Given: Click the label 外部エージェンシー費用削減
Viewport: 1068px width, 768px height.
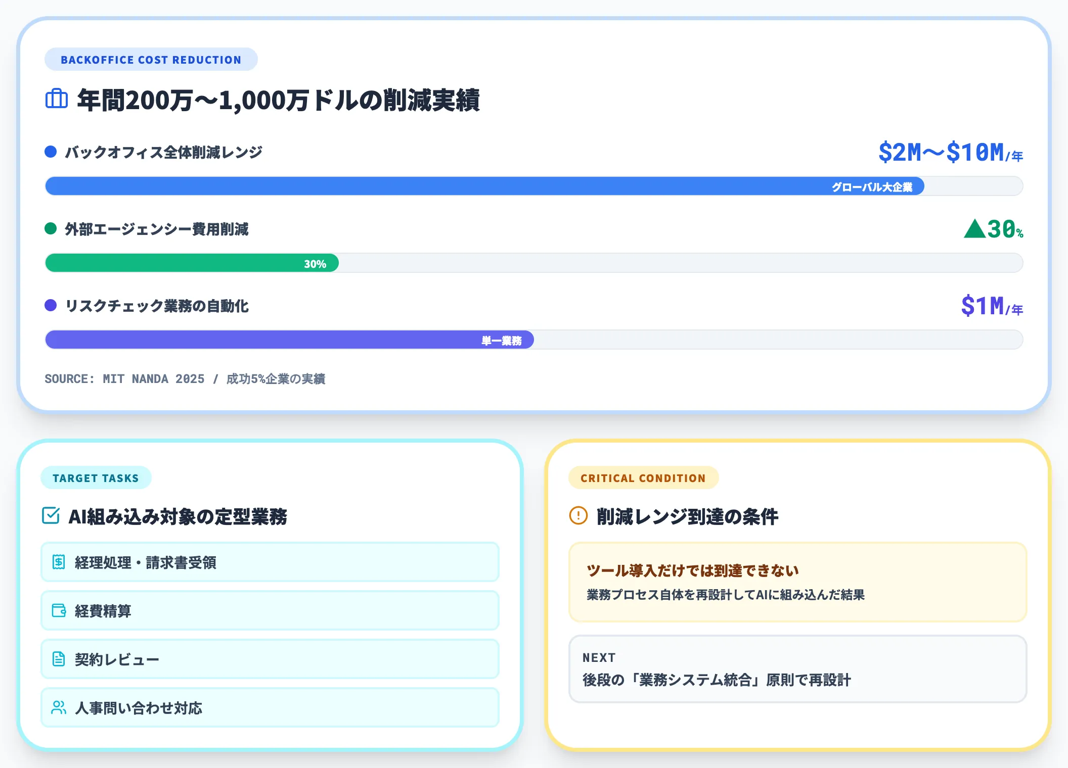Looking at the screenshot, I should (x=157, y=229).
